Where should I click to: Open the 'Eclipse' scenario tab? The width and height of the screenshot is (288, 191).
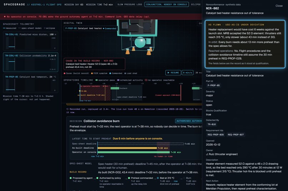196,4
